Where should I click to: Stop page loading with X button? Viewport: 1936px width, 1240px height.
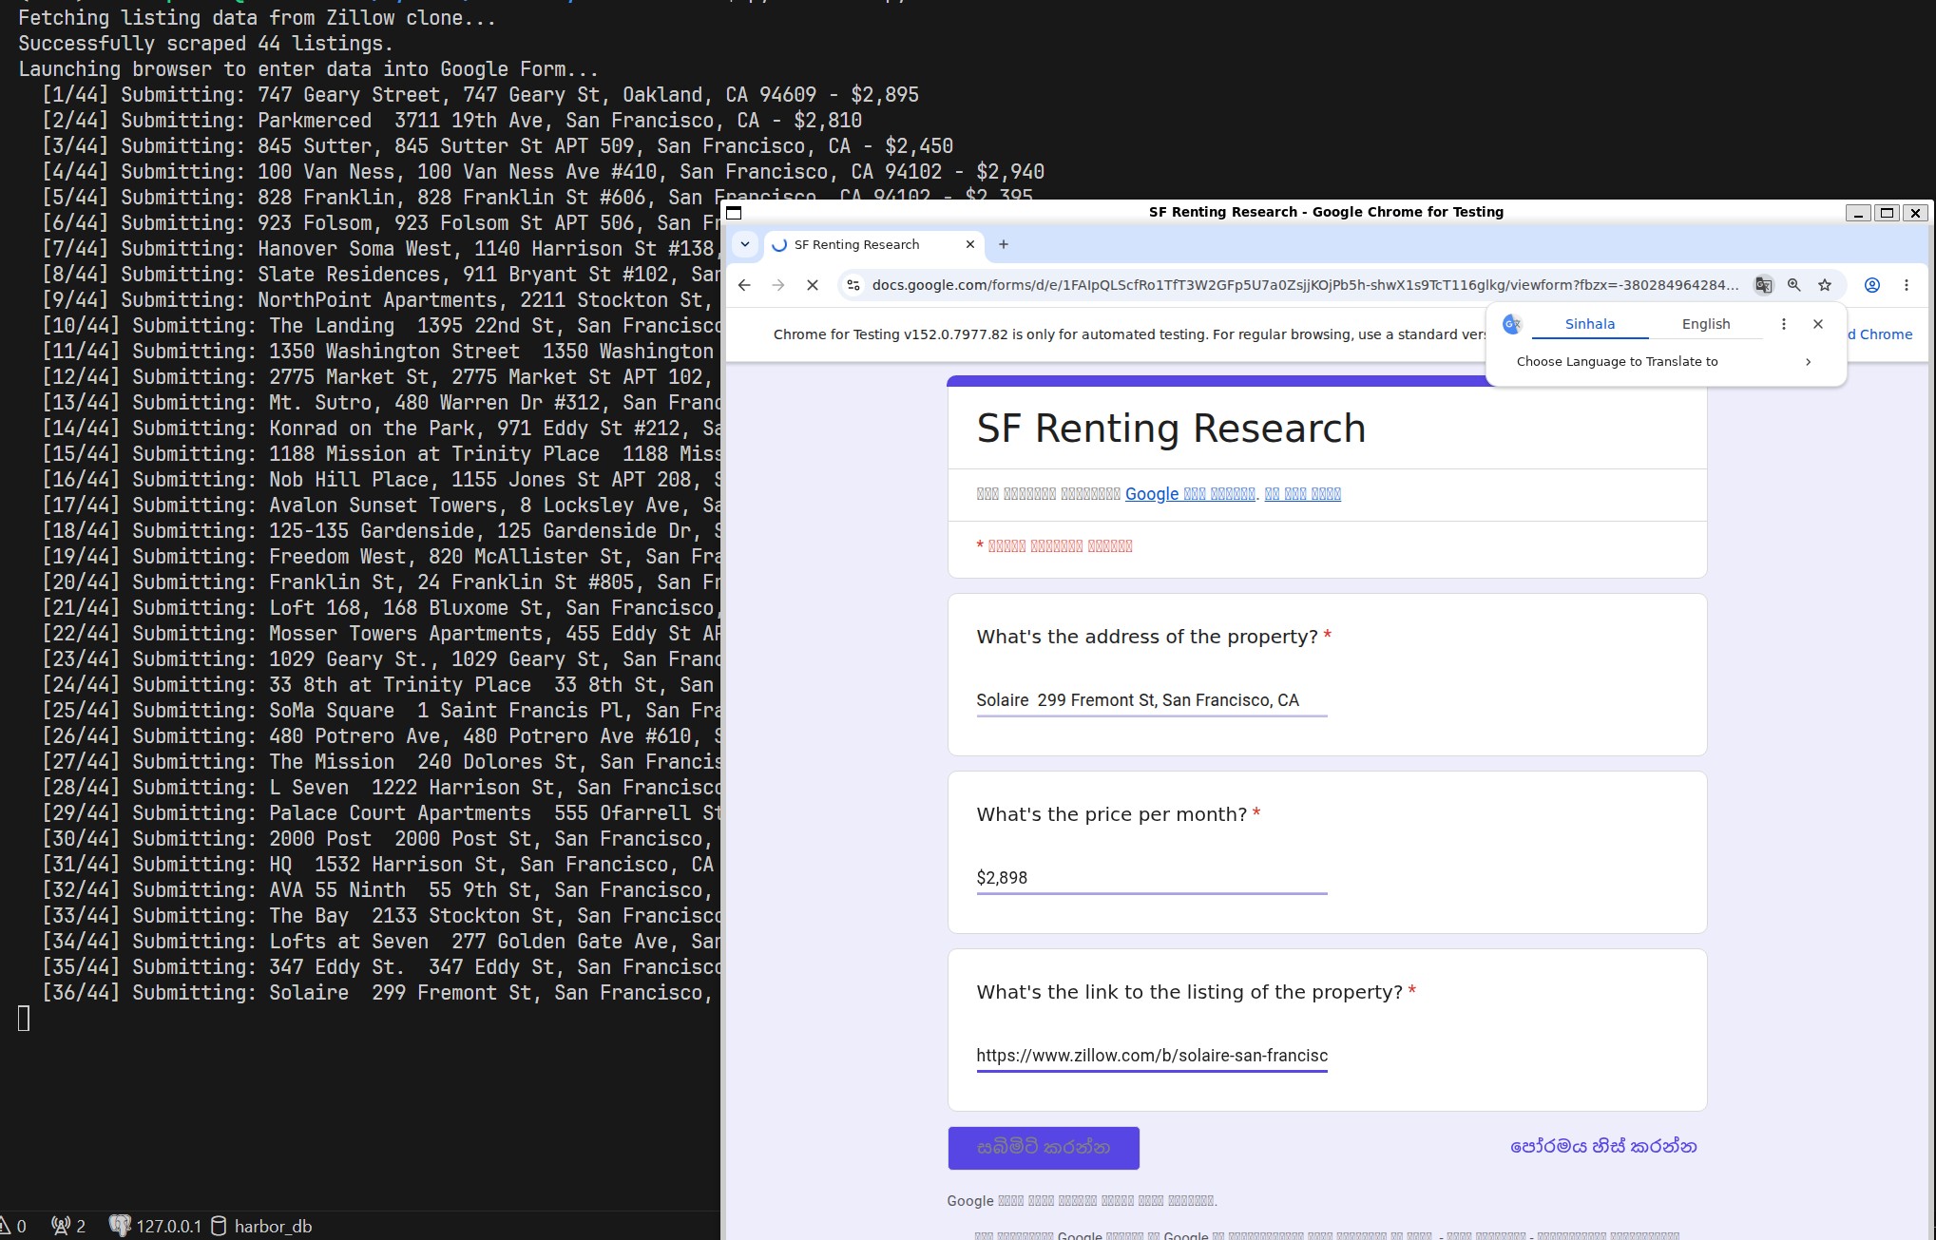click(813, 285)
